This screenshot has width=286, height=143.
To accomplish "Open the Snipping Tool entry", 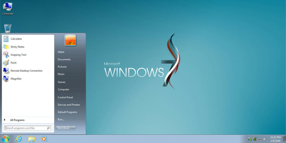I will [28, 55].
